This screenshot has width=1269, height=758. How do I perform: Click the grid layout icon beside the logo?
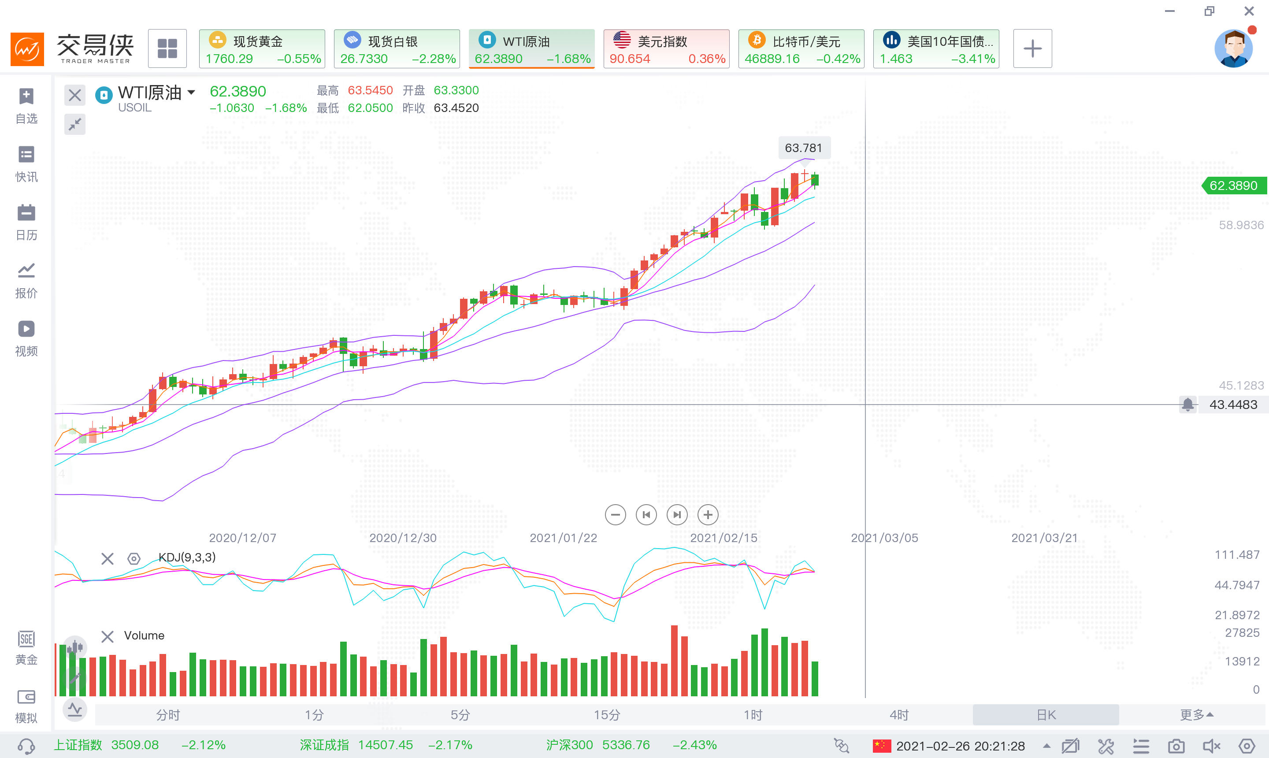pos(167,48)
